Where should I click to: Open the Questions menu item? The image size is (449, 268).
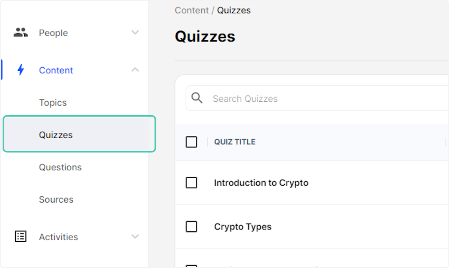(60, 167)
